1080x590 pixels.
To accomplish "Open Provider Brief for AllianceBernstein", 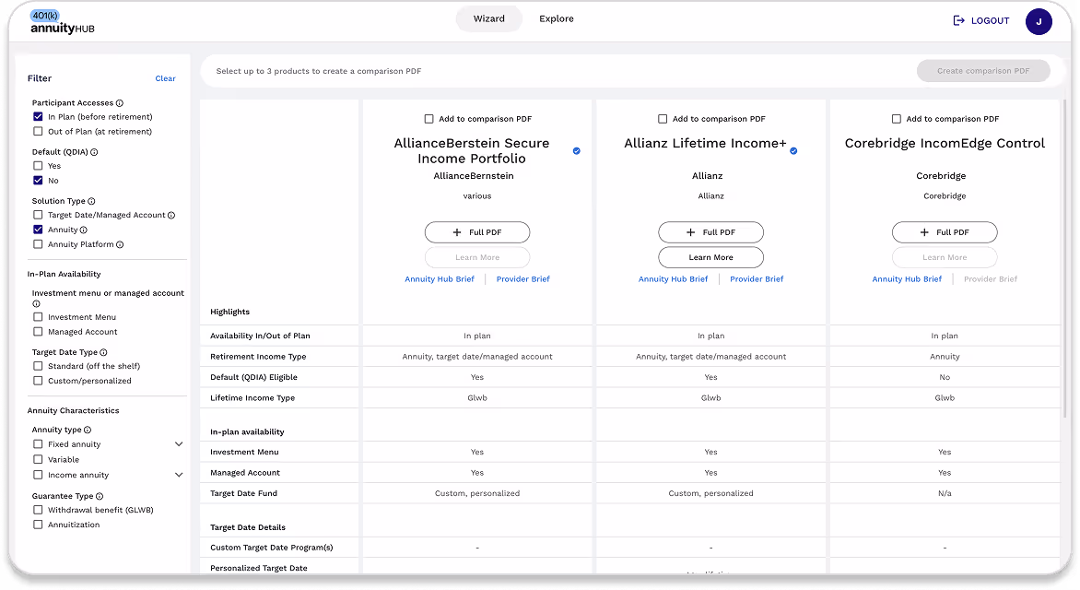I will [522, 279].
